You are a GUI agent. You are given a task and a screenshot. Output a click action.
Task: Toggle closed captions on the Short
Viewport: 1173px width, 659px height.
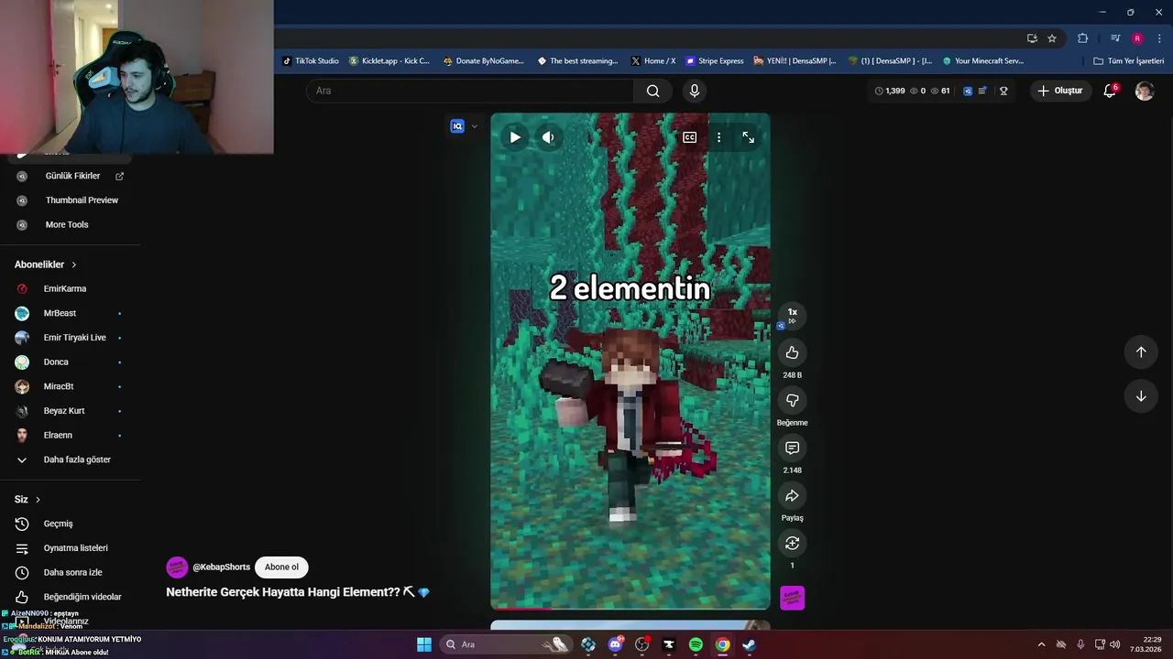point(689,137)
